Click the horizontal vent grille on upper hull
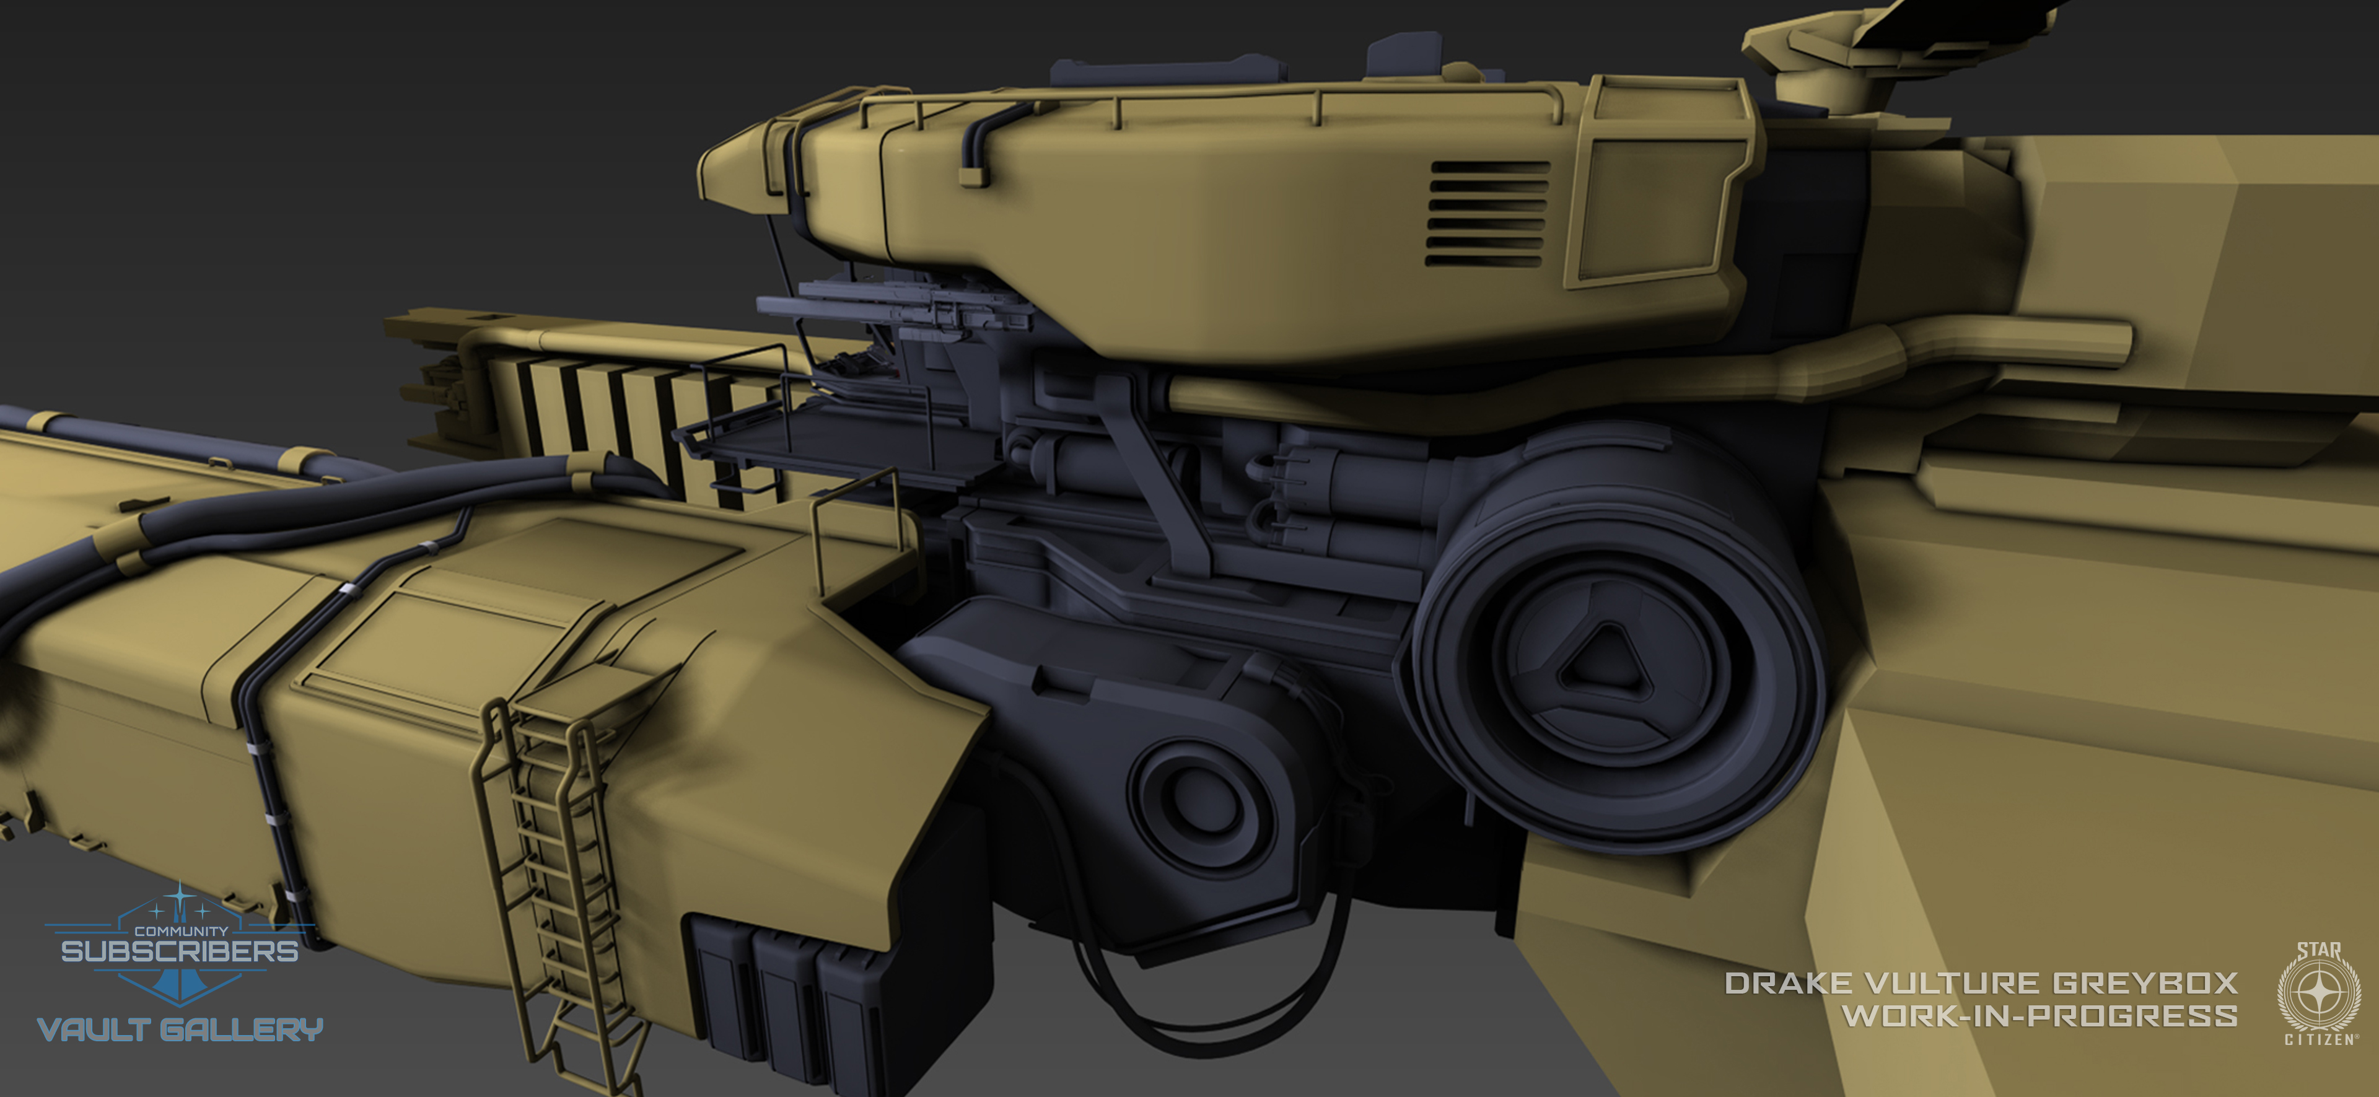Image resolution: width=2379 pixels, height=1097 pixels. [x=1487, y=214]
